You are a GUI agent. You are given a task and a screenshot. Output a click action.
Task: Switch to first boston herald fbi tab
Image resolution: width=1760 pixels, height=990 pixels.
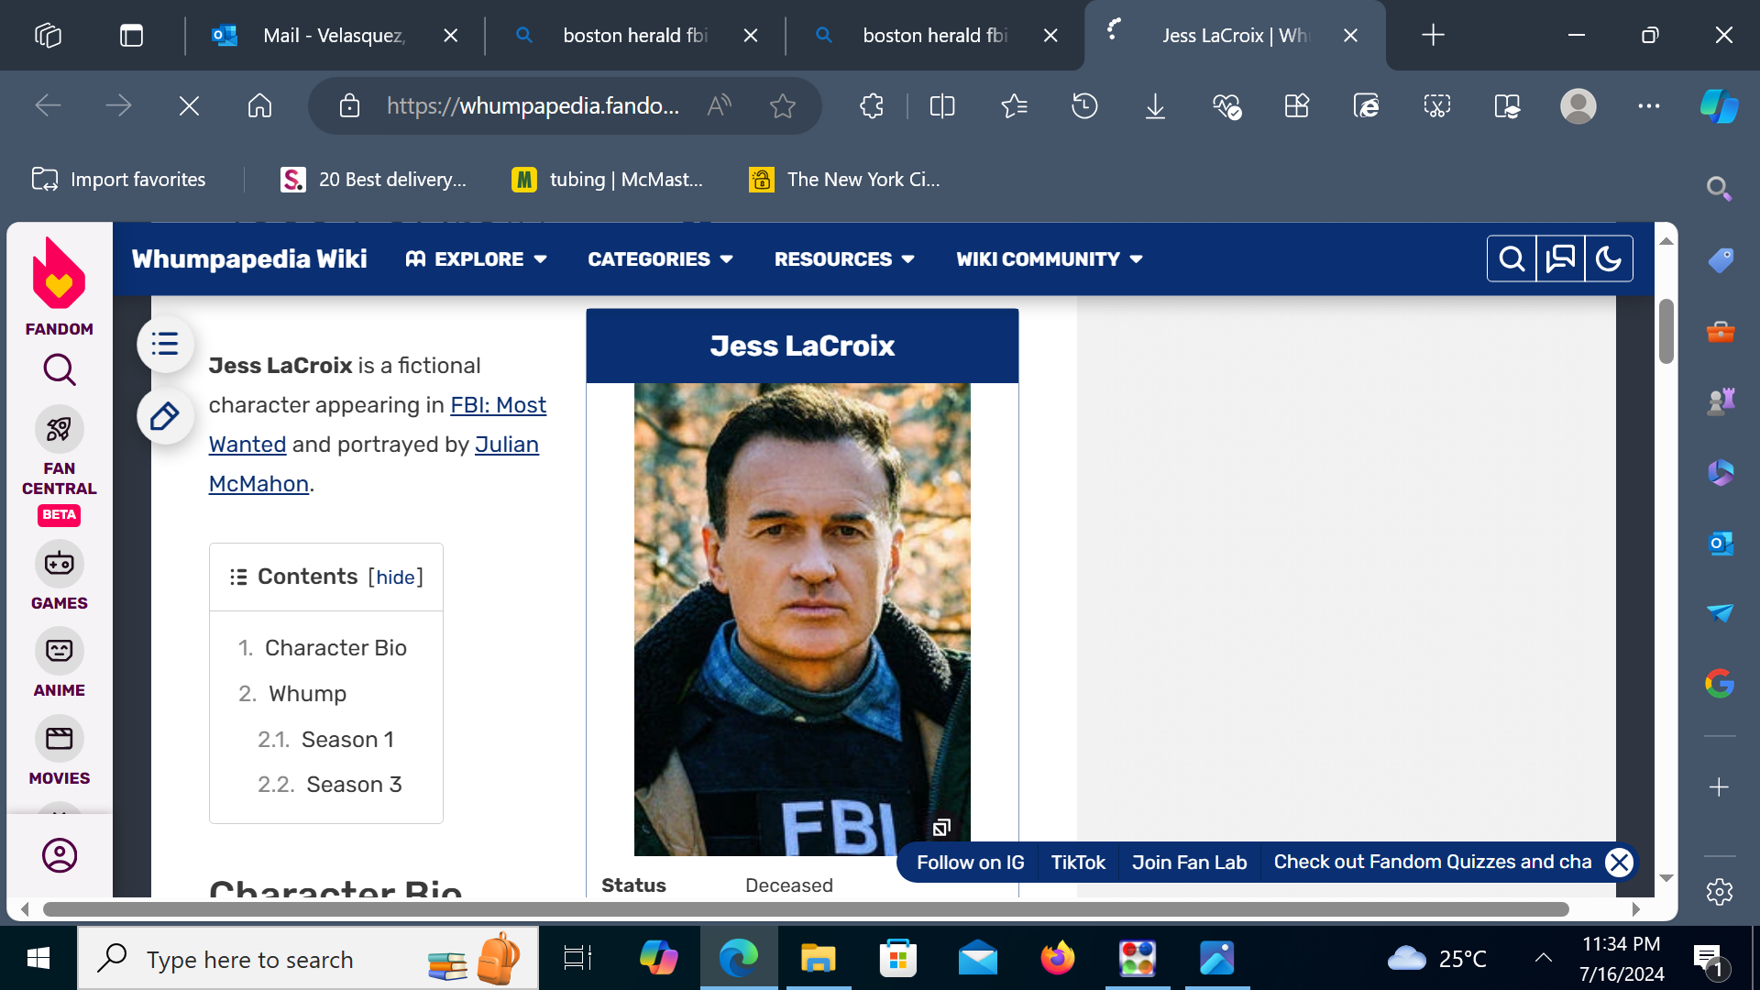point(634,36)
